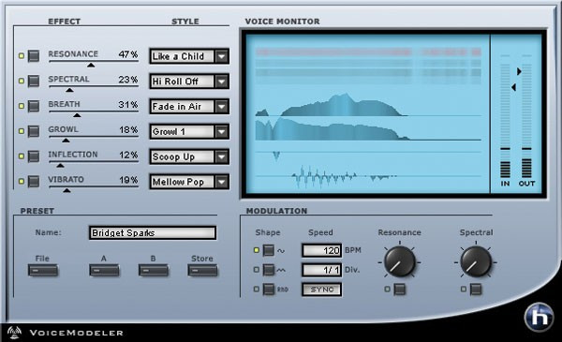Click the IN level meter marker arrow
562x342 pixels.
click(x=513, y=87)
